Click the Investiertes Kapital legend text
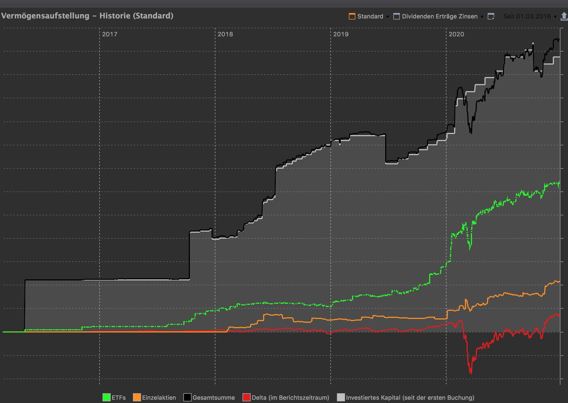The width and height of the screenshot is (568, 403). tap(410, 398)
